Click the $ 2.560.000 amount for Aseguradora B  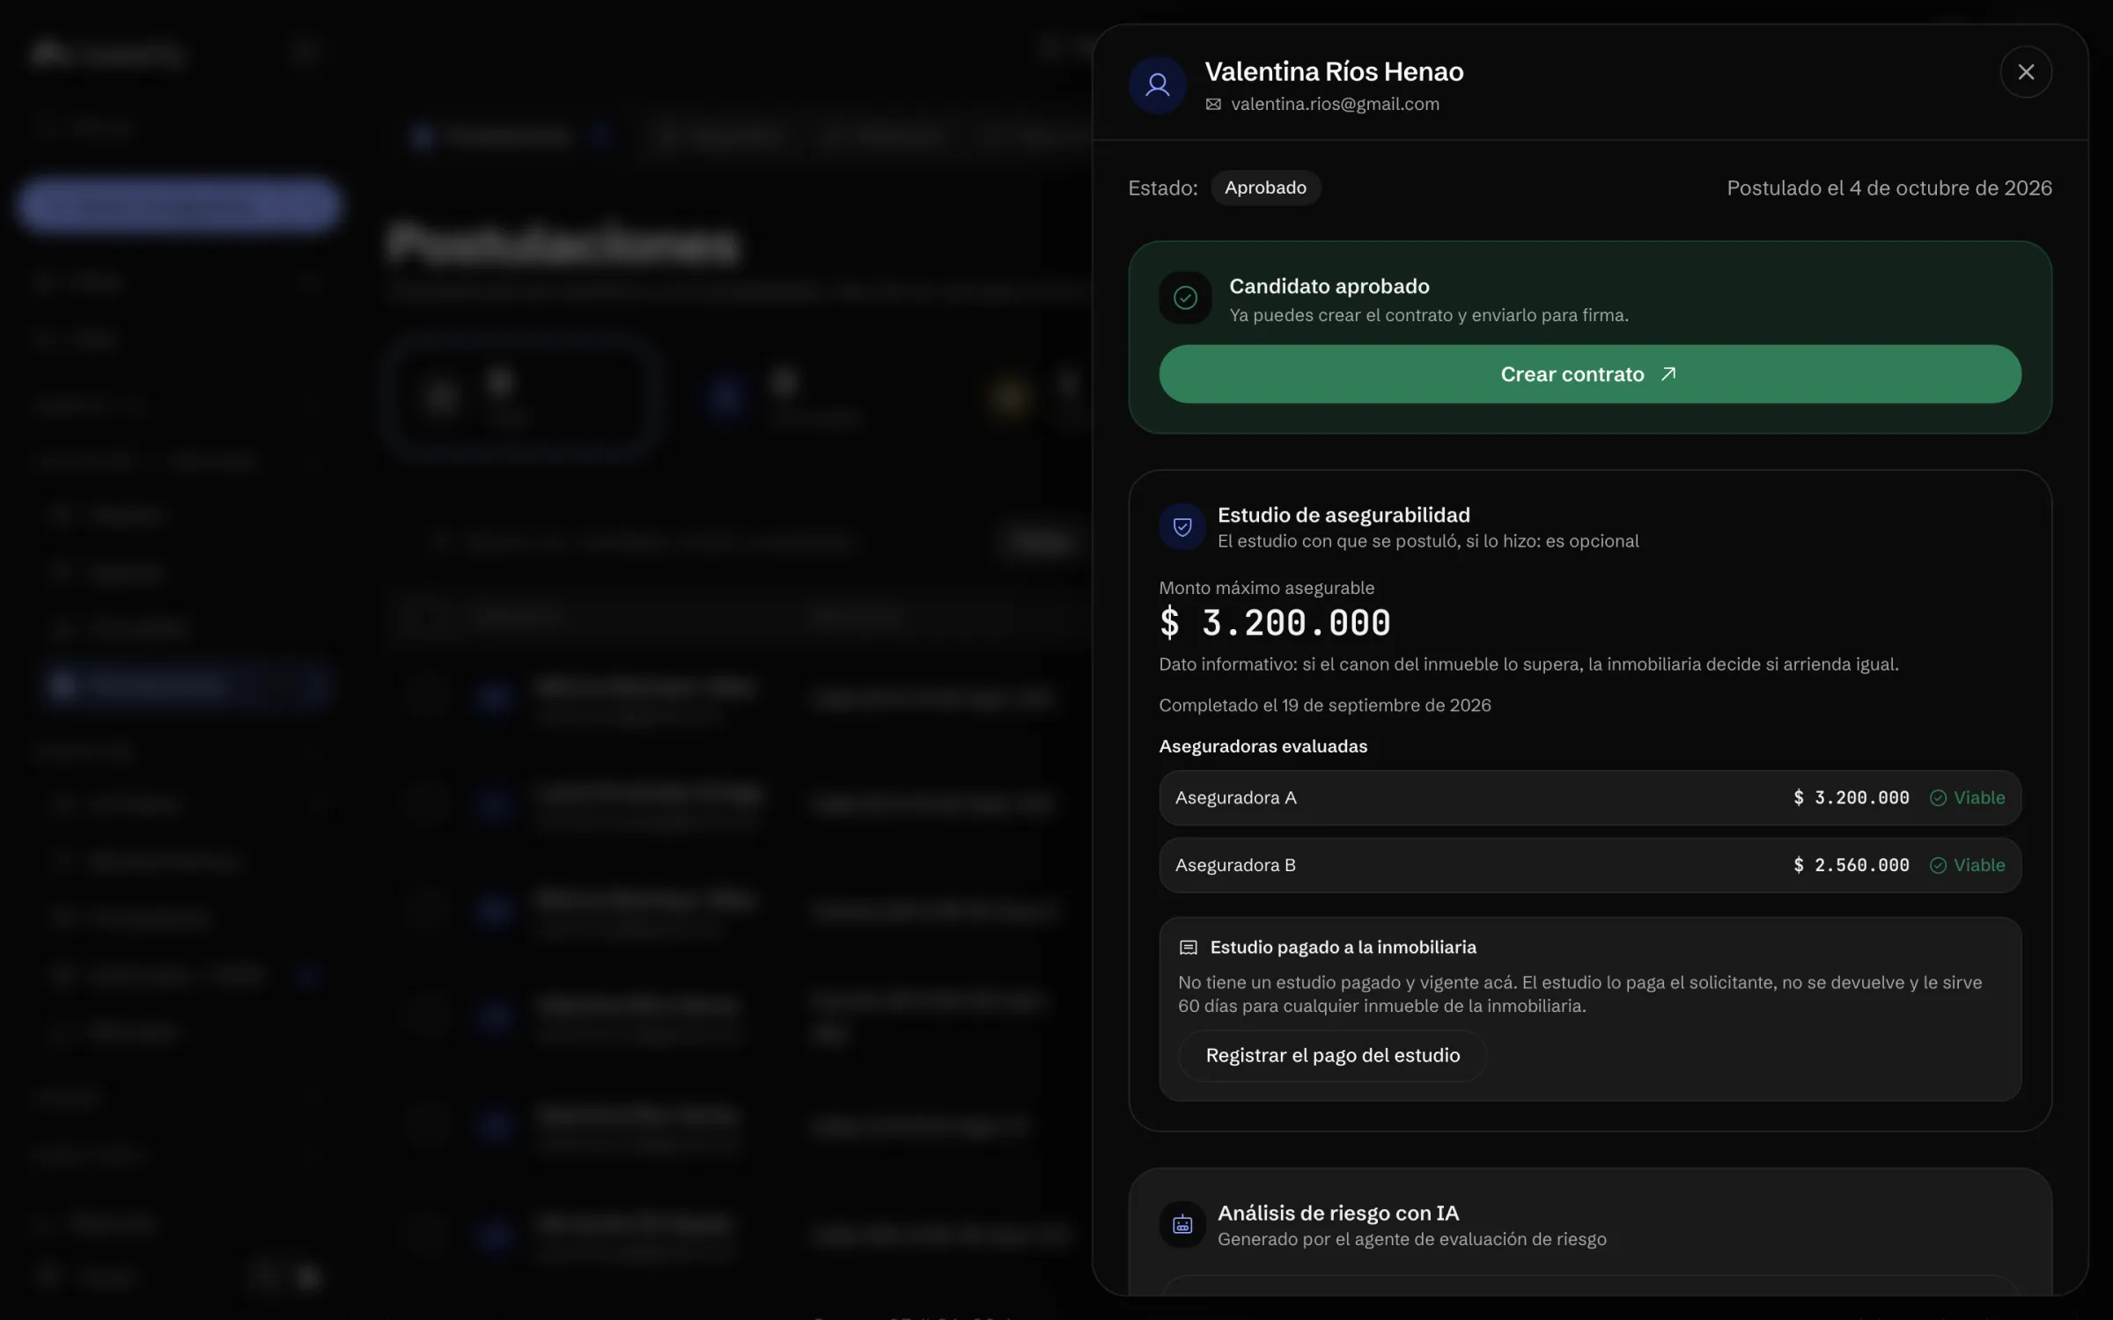click(1851, 866)
